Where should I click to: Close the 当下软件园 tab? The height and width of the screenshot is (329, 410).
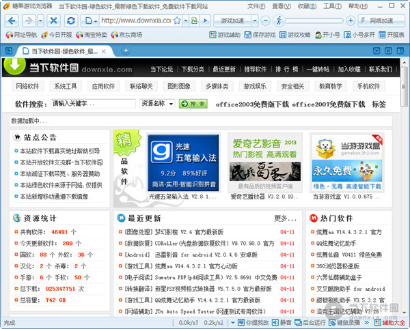[104, 51]
